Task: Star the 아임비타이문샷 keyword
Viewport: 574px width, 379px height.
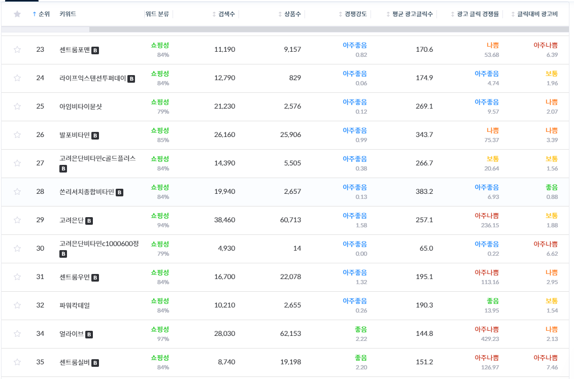Action: pos(17,106)
